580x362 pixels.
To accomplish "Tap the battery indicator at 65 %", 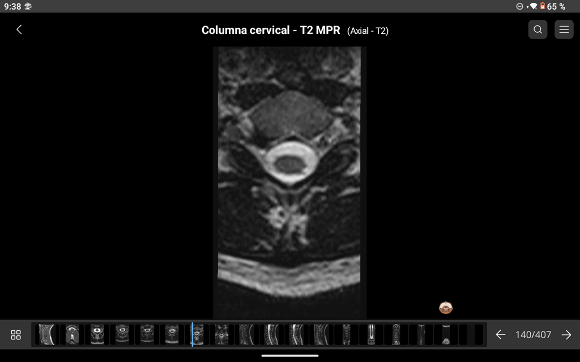I will tap(553, 6).
